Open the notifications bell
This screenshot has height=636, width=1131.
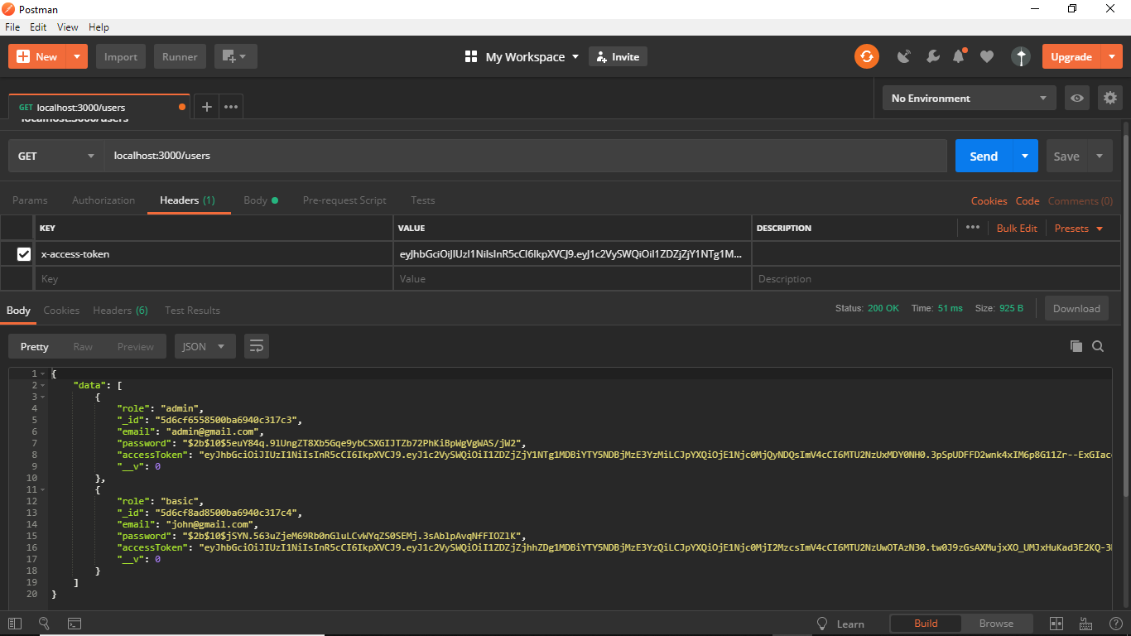point(959,56)
